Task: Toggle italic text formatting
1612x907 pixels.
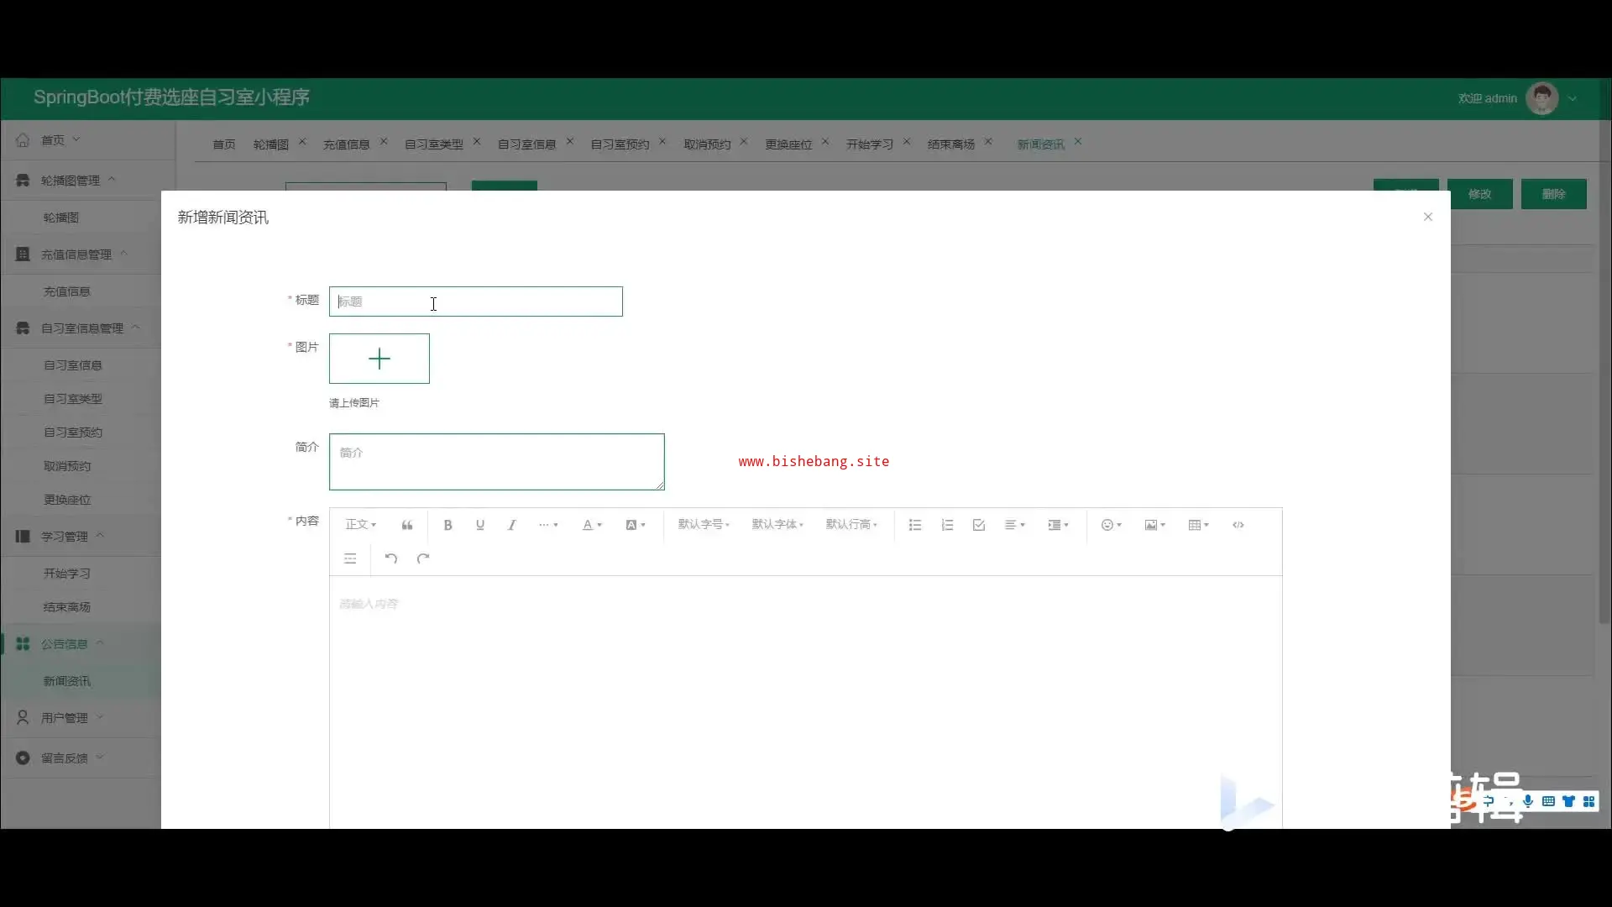Action: tap(512, 525)
